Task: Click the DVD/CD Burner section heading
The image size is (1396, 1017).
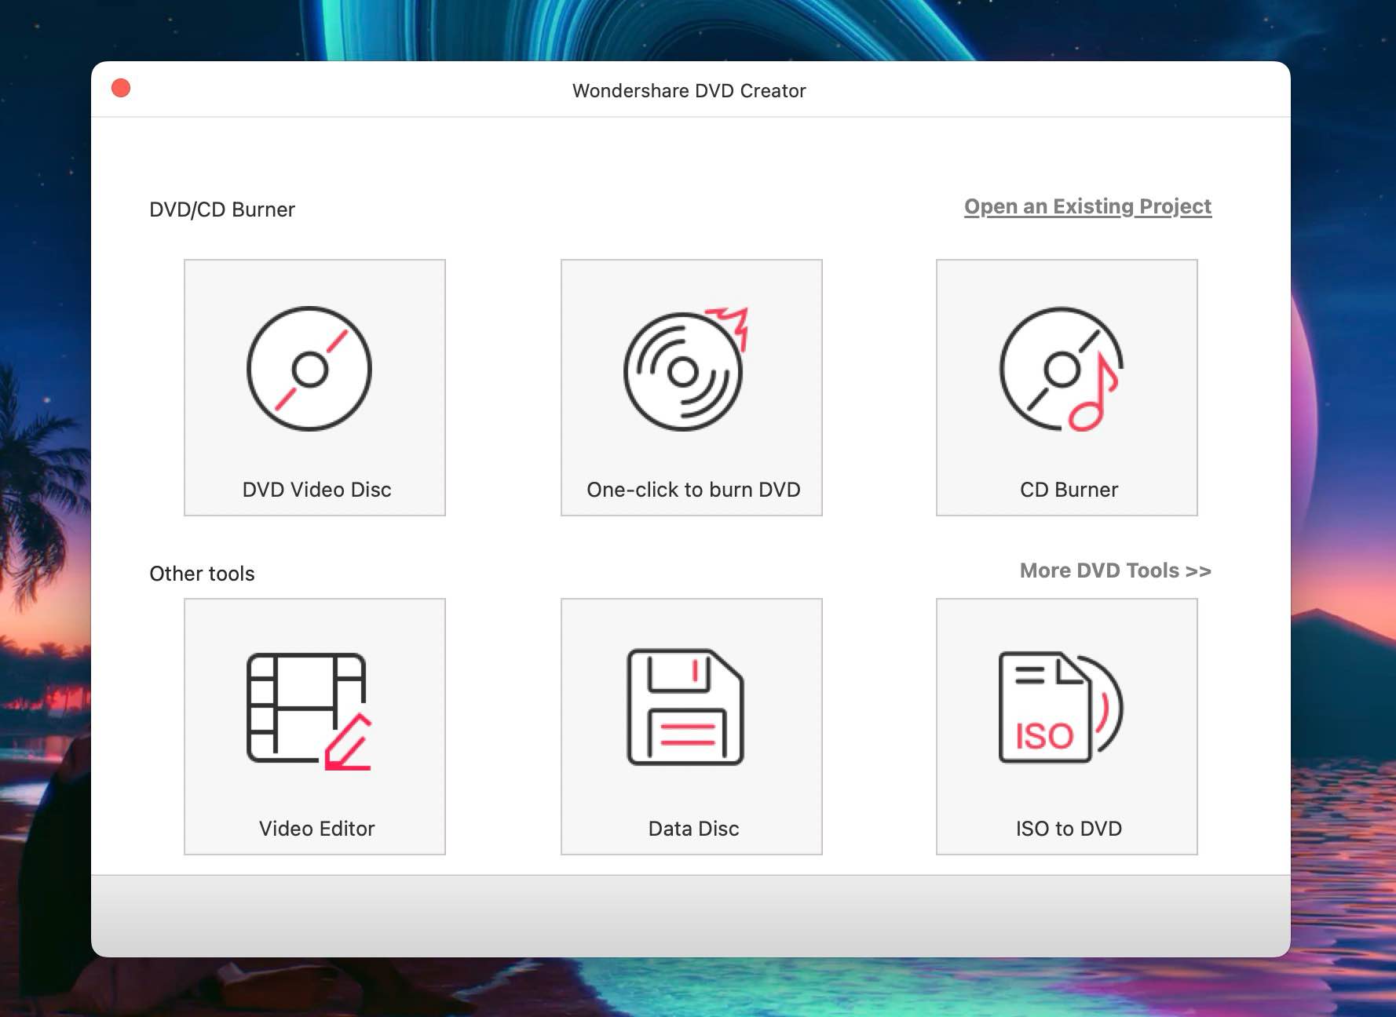Action: (x=222, y=210)
